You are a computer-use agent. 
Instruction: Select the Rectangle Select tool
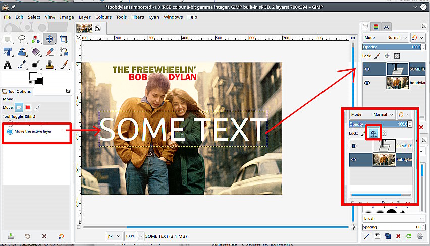(x=8, y=39)
